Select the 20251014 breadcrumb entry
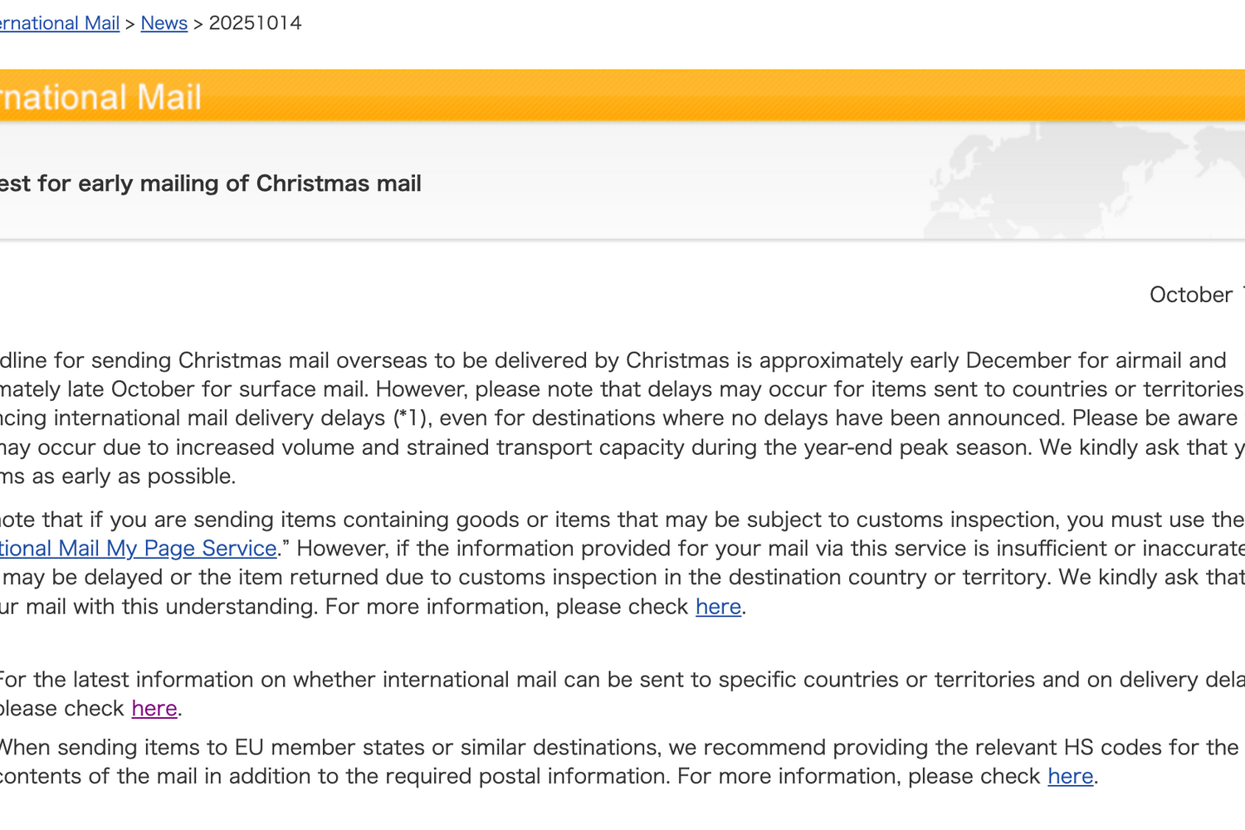Screen dimensions: 1245x830 [x=255, y=22]
